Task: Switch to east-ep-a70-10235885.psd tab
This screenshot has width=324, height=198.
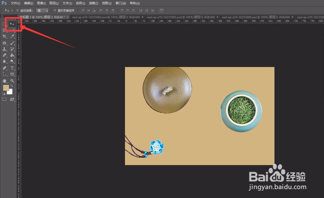Action: click(x=181, y=17)
